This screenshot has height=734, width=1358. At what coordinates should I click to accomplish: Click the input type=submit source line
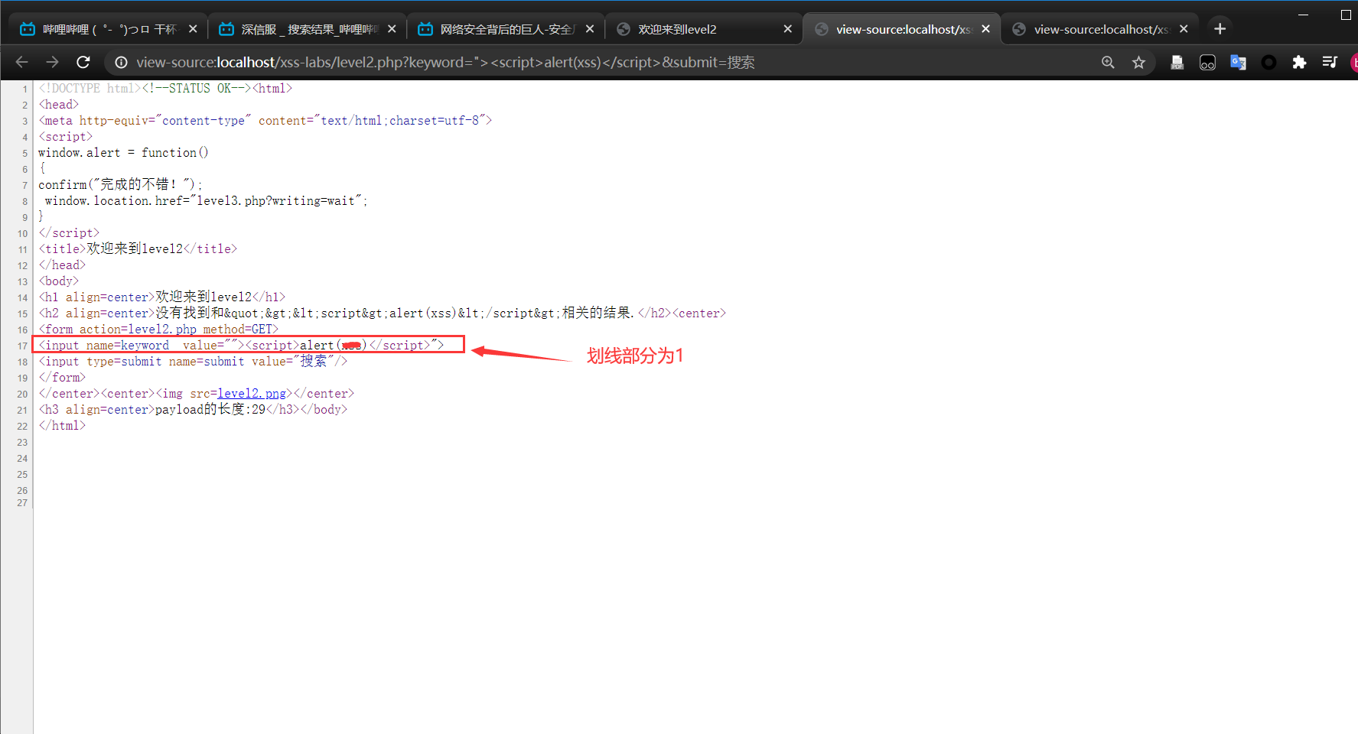193,362
